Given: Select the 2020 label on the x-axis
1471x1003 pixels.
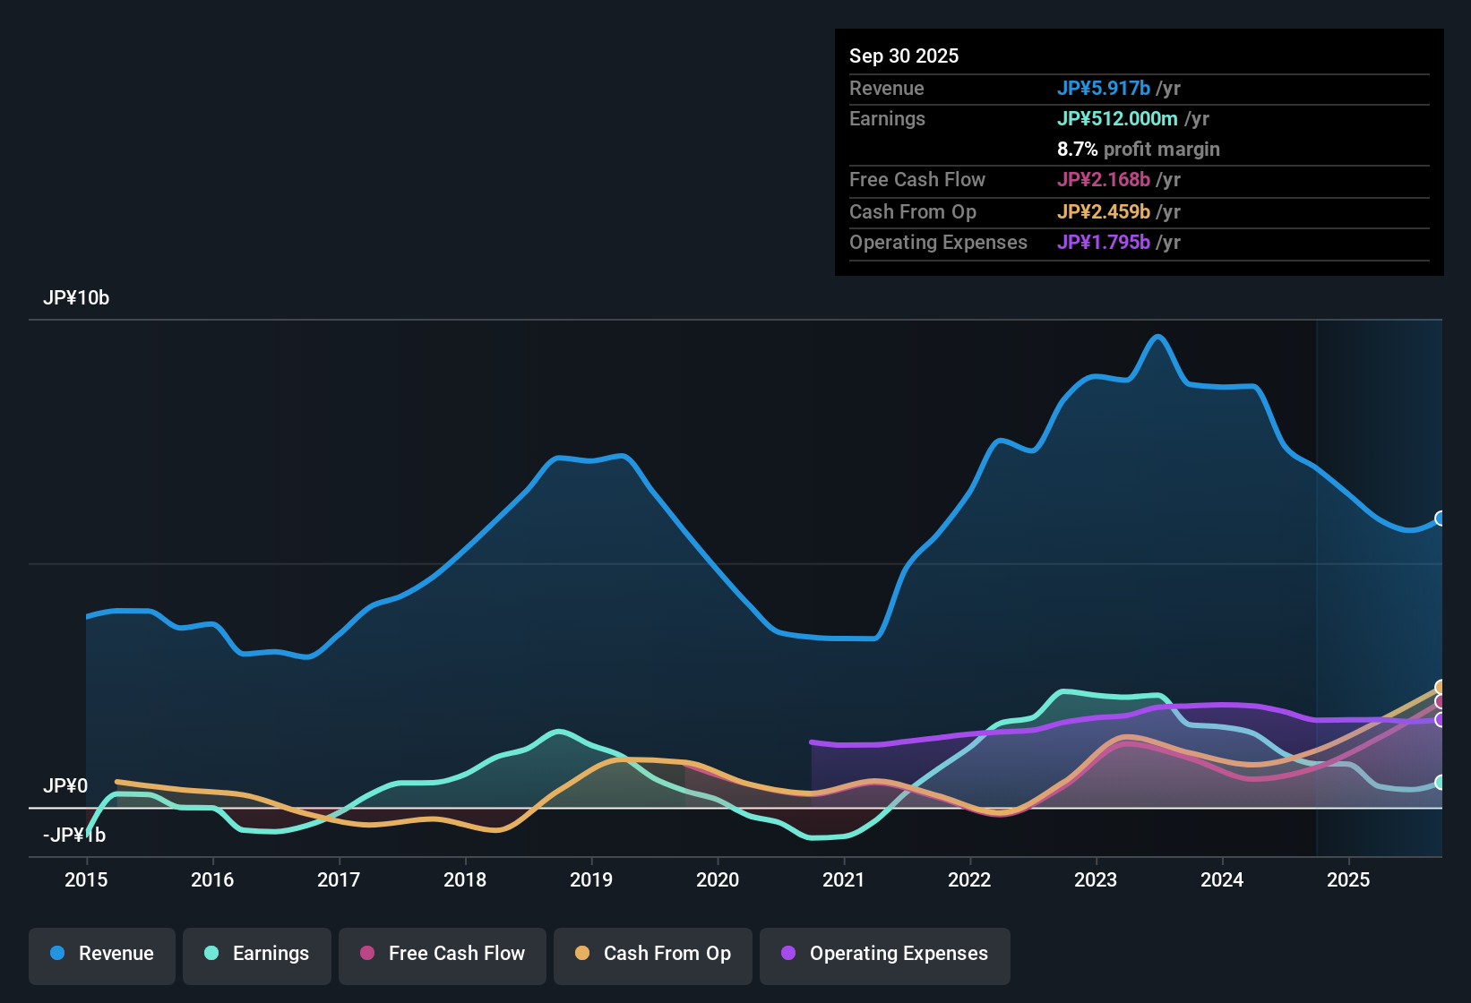Looking at the screenshot, I should click(718, 880).
